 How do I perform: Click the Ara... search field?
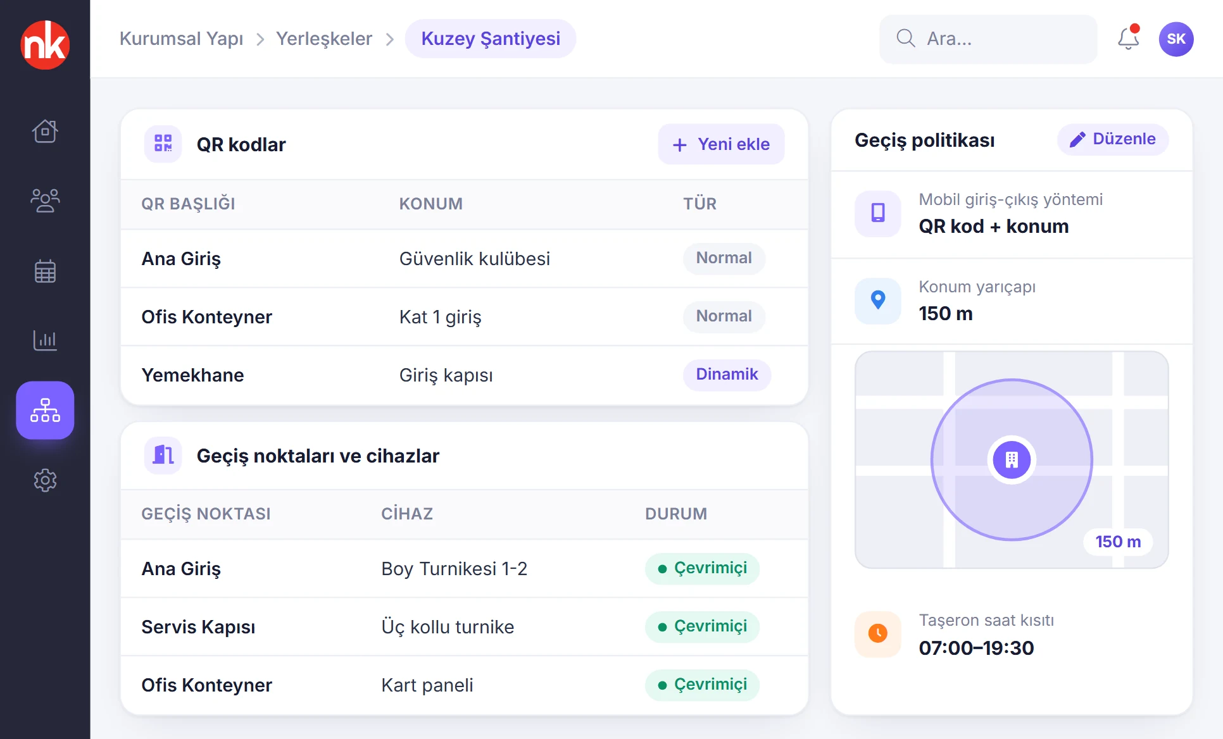point(988,39)
